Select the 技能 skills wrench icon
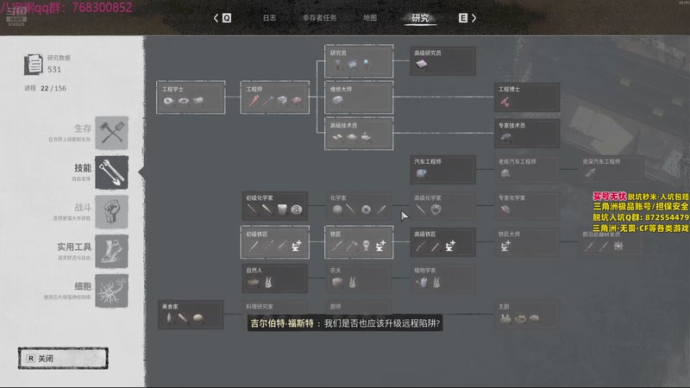This screenshot has height=388, width=690. [x=112, y=172]
